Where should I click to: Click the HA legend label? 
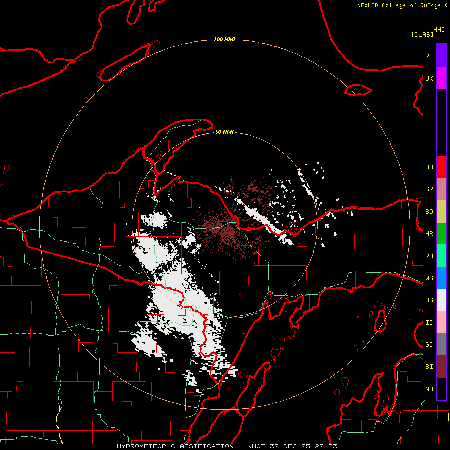click(x=429, y=167)
